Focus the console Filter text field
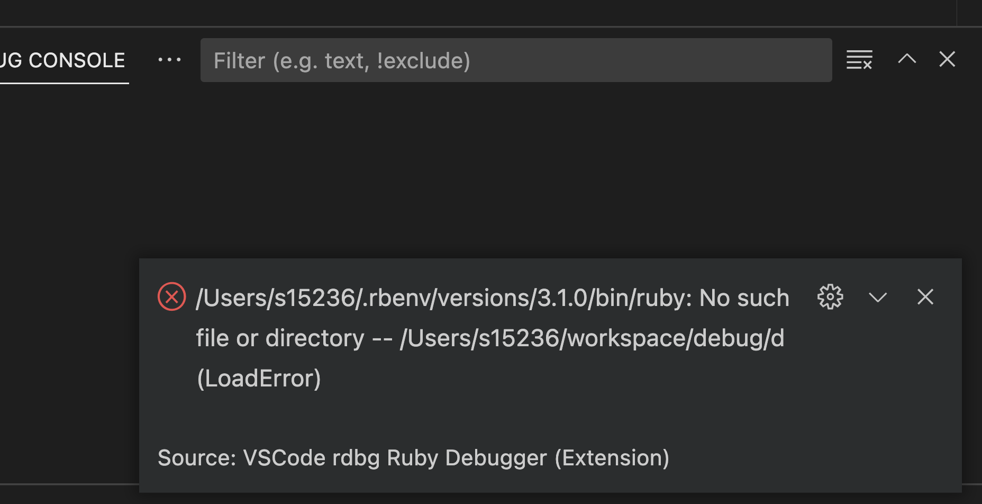This screenshot has width=982, height=504. point(516,60)
